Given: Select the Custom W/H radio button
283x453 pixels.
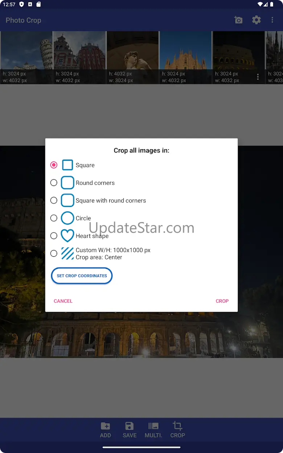Looking at the screenshot, I should pyautogui.click(x=54, y=253).
